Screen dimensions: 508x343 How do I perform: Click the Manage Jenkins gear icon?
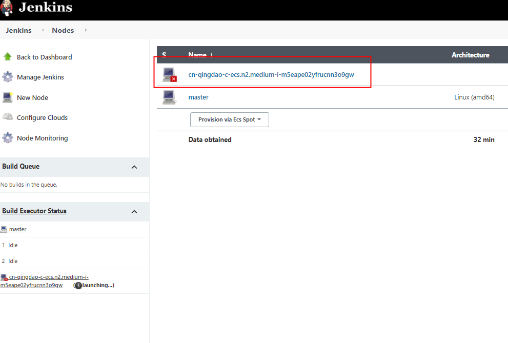[x=8, y=77]
